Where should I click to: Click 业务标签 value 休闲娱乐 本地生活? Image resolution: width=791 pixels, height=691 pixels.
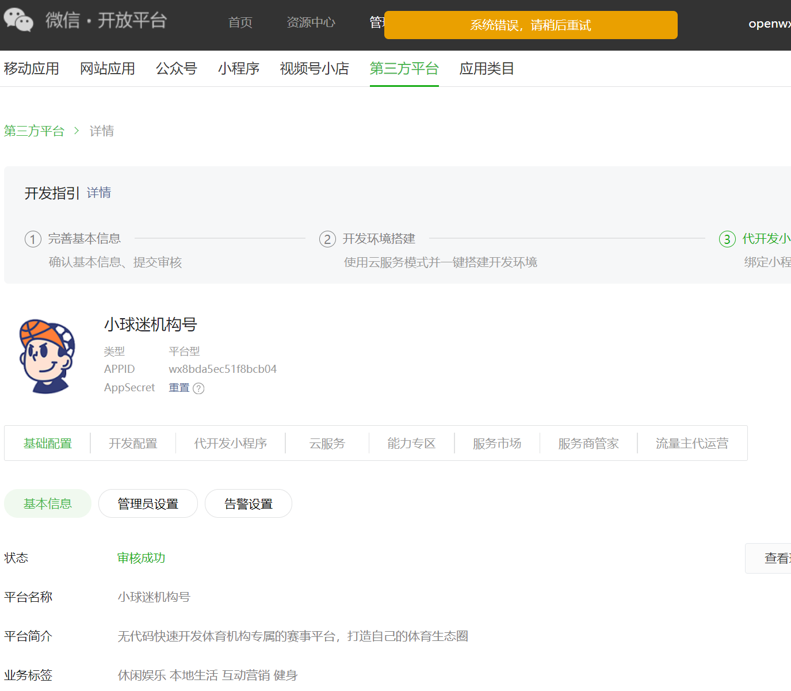tap(208, 675)
